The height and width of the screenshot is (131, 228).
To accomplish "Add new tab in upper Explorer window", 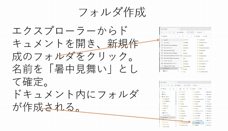I will pyautogui.click(x=182, y=29).
